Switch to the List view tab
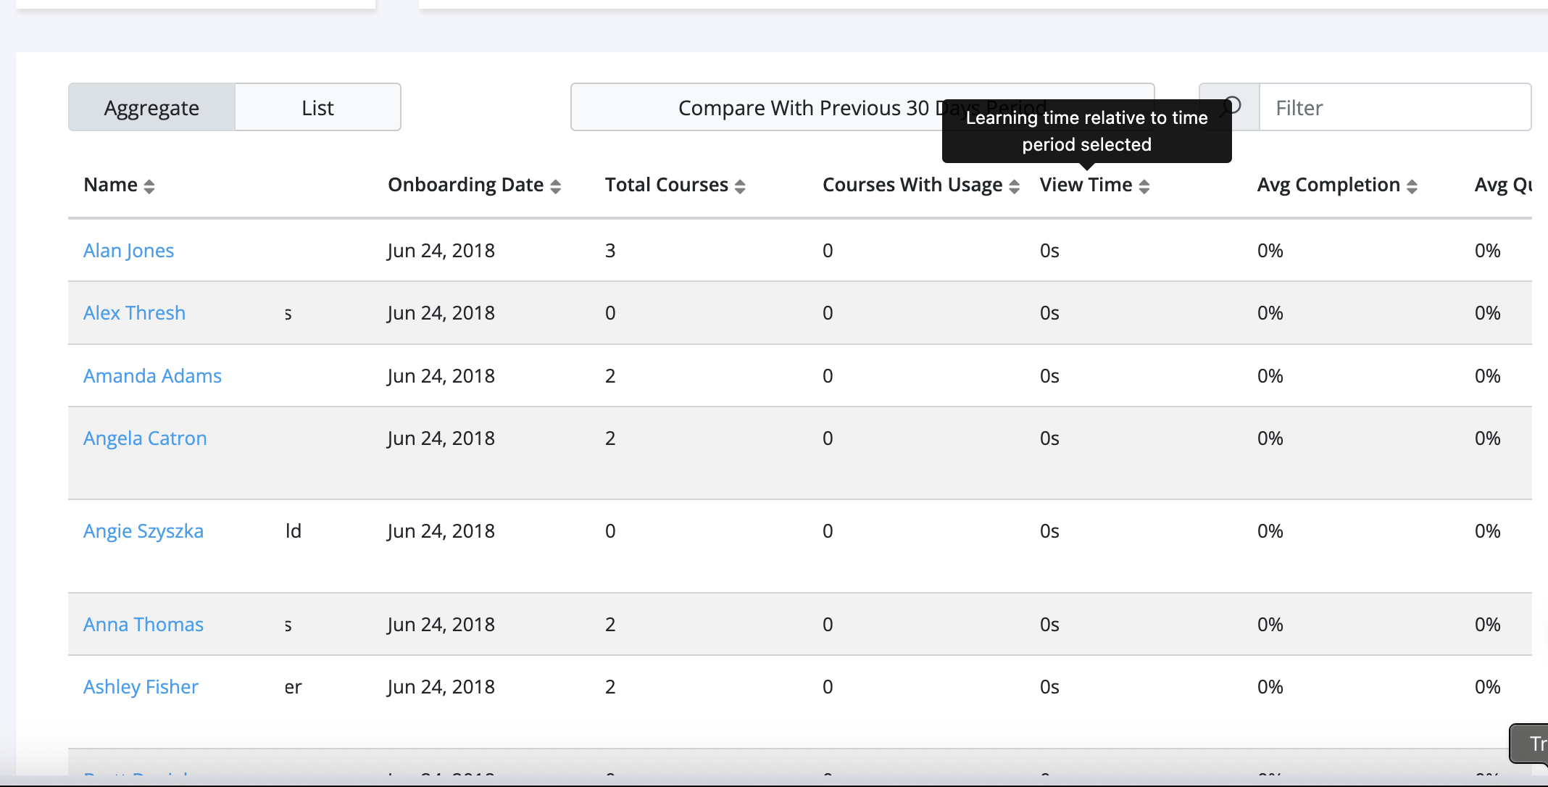Viewport: 1548px width, 787px height. (x=317, y=107)
